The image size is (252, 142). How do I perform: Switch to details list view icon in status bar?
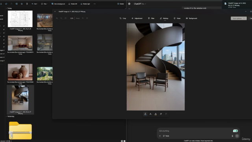point(122,141)
